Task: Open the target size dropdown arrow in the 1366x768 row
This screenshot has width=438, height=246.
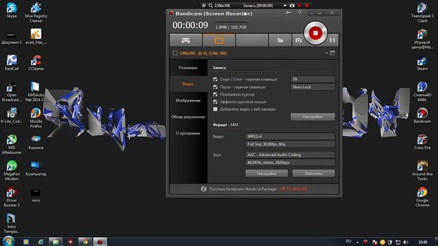Action: coord(326,53)
